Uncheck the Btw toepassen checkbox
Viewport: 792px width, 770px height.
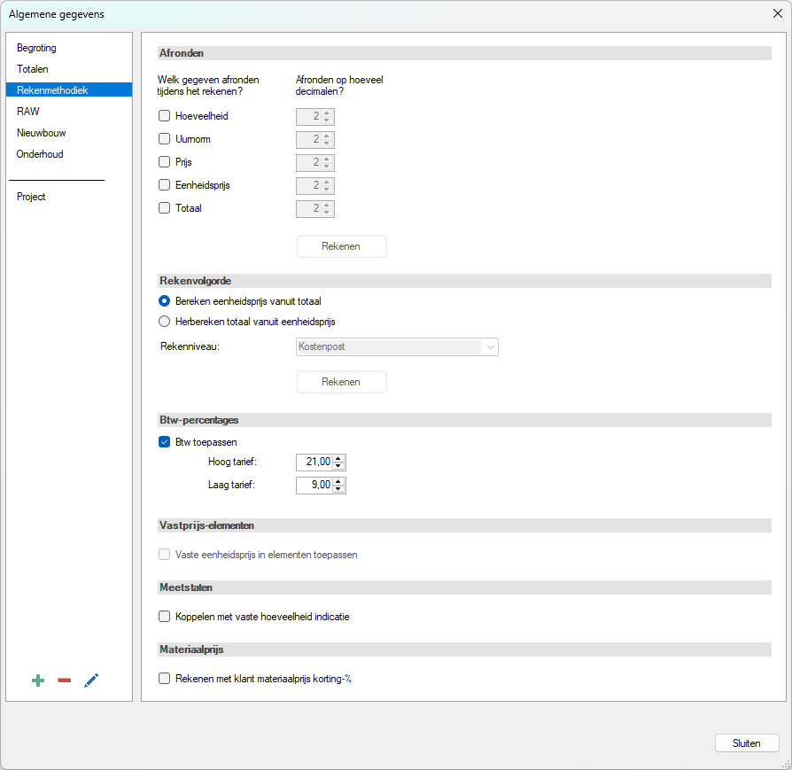tap(164, 442)
